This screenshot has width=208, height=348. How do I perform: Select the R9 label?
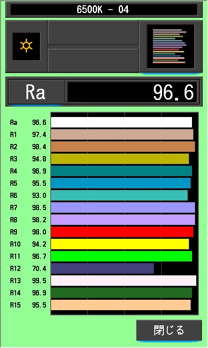pyautogui.click(x=13, y=232)
